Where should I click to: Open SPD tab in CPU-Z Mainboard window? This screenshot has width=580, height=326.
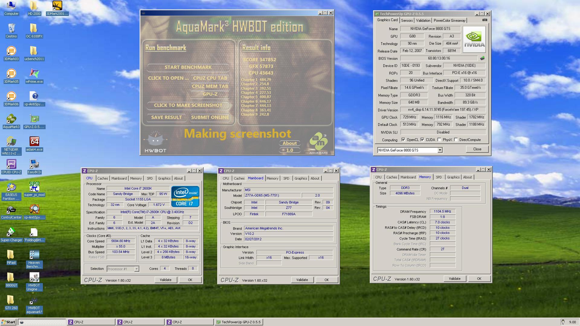tap(286, 178)
